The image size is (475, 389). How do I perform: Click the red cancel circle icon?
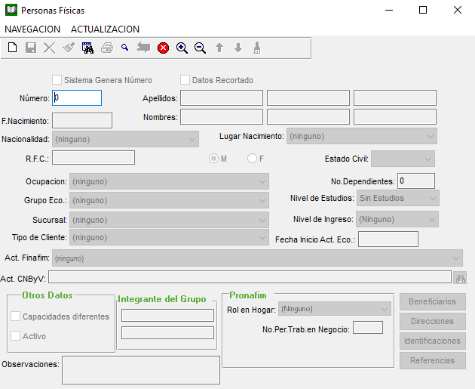163,48
